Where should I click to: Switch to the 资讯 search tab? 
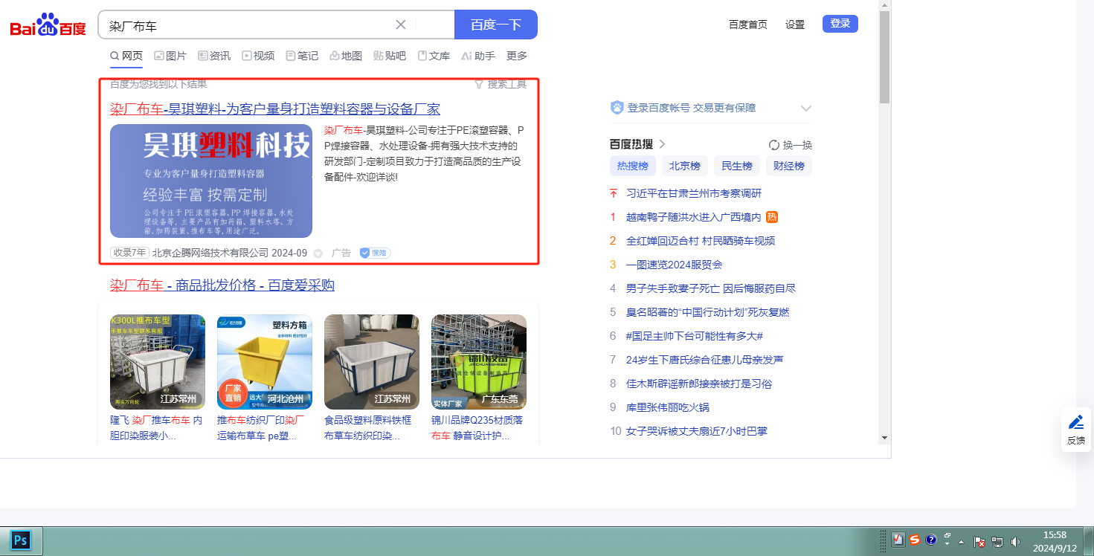[214, 56]
